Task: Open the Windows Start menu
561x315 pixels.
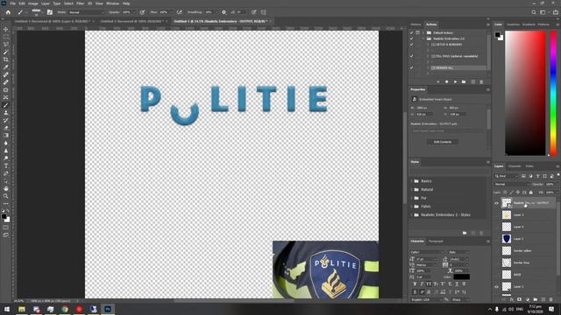Action: [7, 309]
